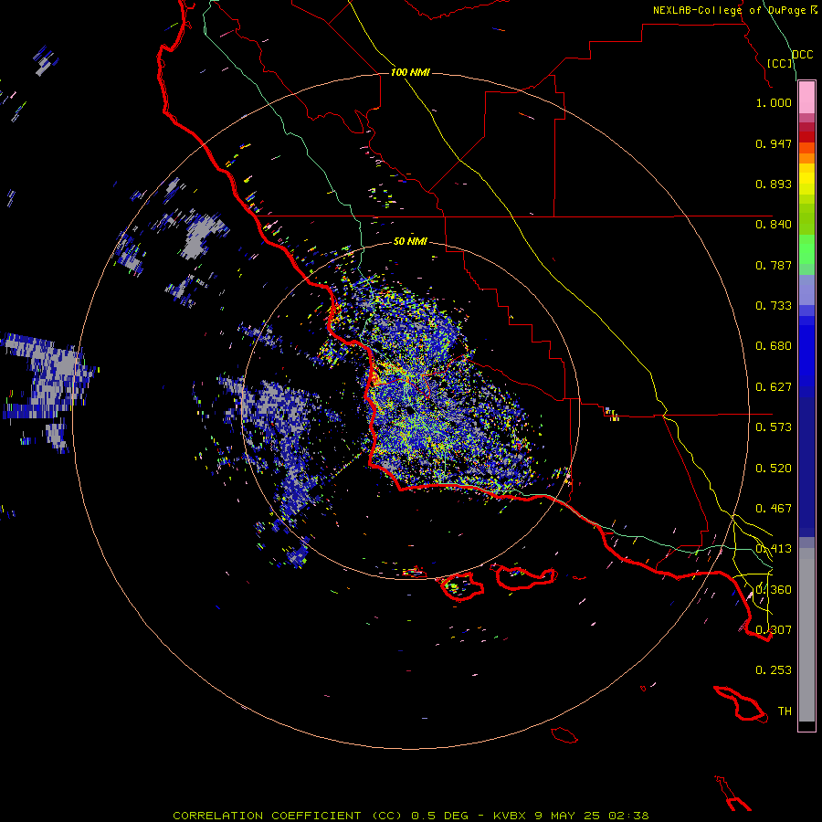Click the pink top segment of color bar

click(806, 97)
